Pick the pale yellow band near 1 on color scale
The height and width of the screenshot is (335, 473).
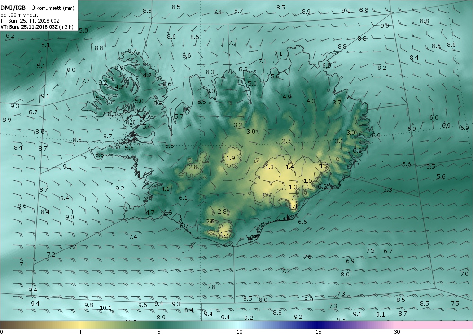[80, 325]
